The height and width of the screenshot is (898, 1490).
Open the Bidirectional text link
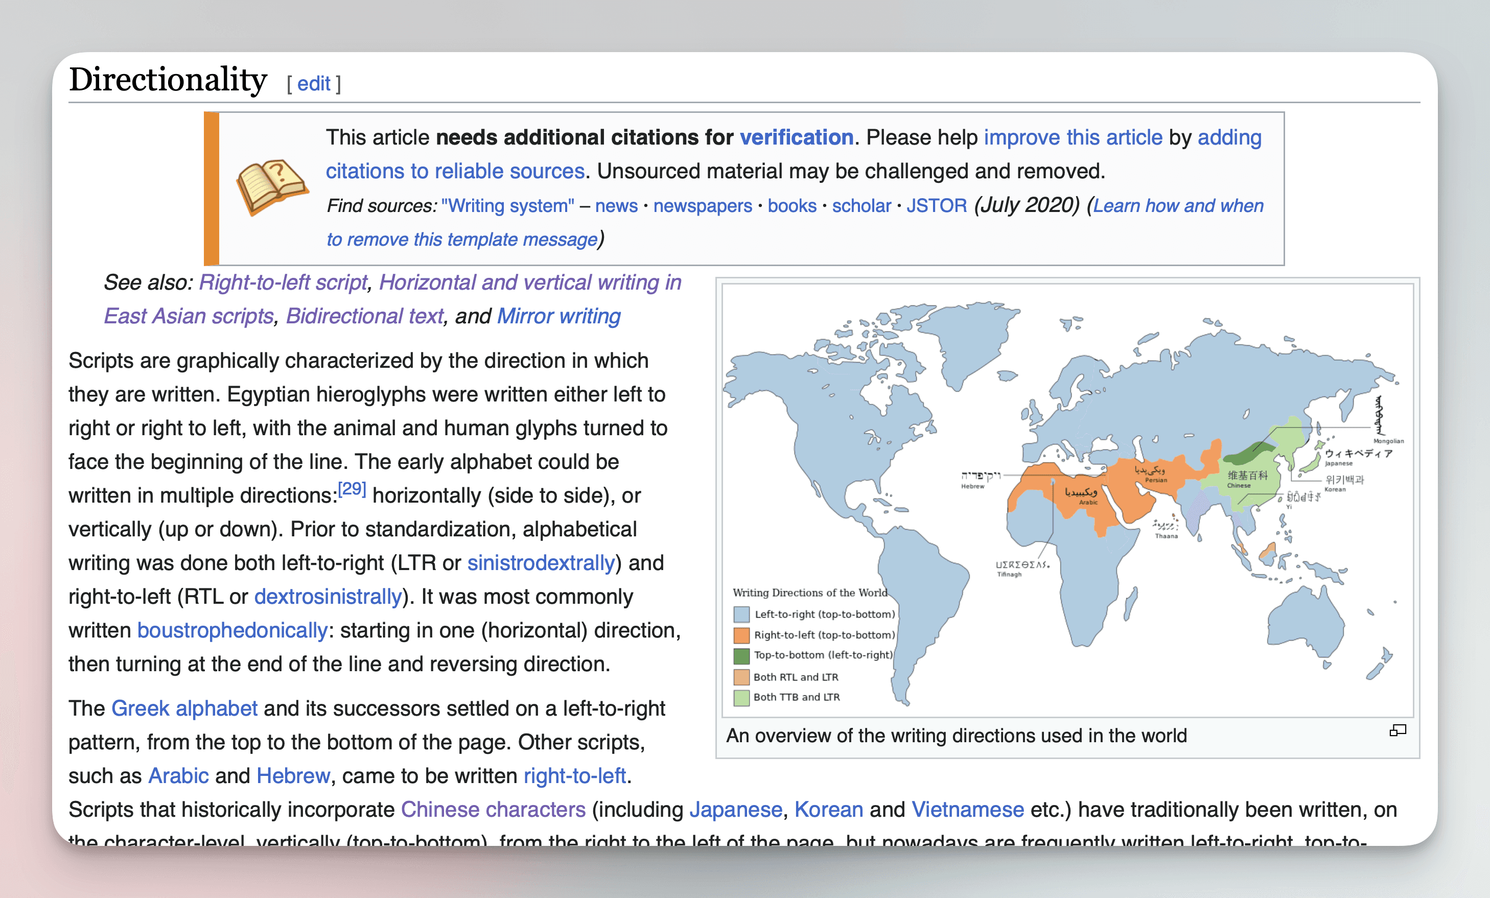(x=365, y=316)
